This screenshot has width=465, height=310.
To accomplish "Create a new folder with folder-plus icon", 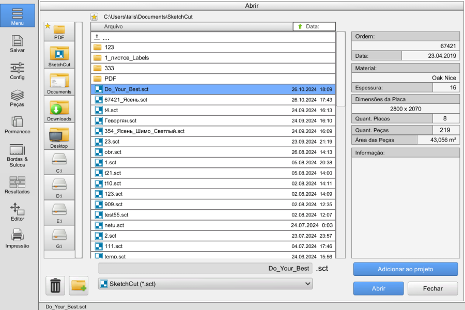I will click(79, 285).
